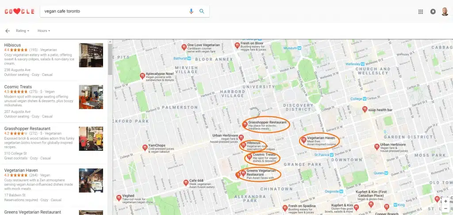Screen dimensions: 453x215
Task: Open the notifications bell icon
Action: coord(433,12)
